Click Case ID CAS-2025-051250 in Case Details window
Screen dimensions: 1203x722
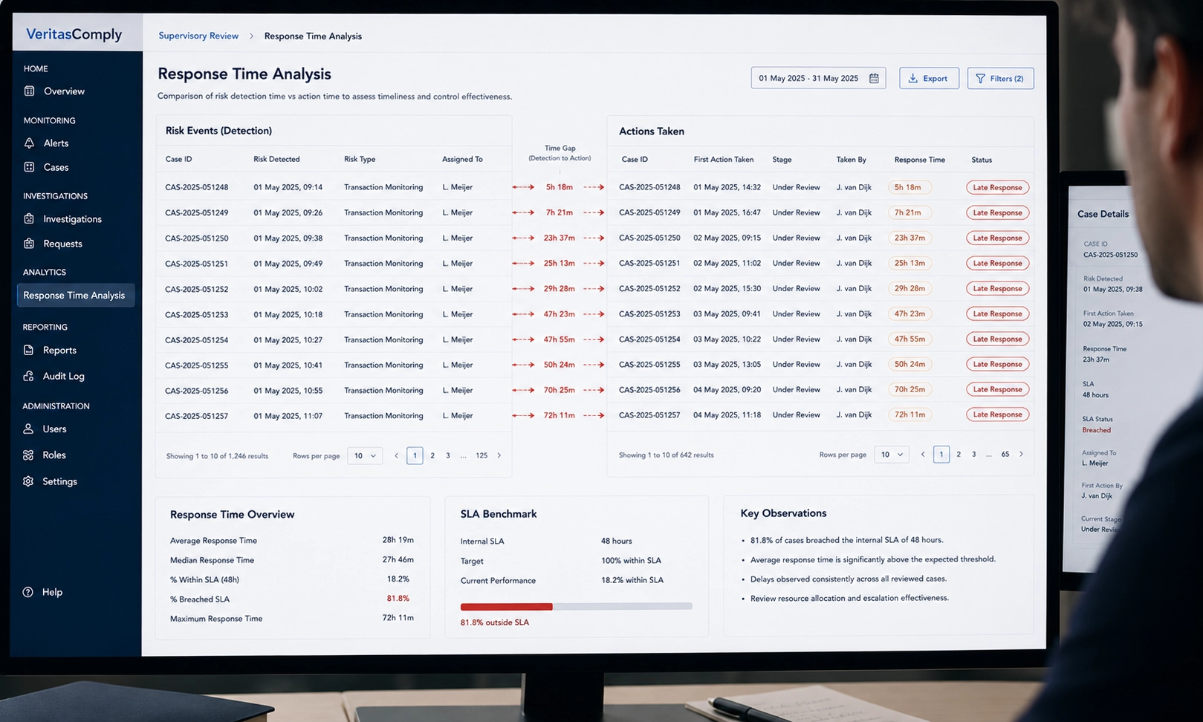1110,255
